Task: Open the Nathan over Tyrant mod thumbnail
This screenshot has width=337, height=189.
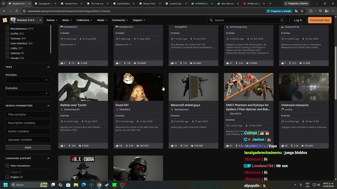Action: (x=83, y=87)
